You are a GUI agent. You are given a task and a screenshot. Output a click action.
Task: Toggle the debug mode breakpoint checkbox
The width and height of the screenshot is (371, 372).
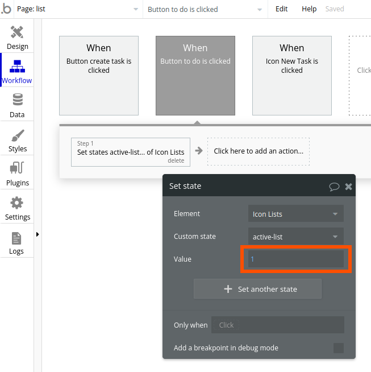point(339,348)
